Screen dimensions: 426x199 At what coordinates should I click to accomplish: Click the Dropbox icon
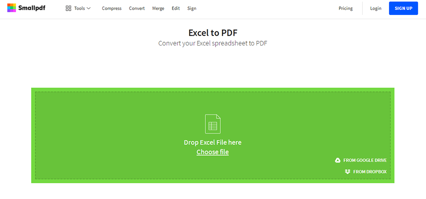point(348,172)
